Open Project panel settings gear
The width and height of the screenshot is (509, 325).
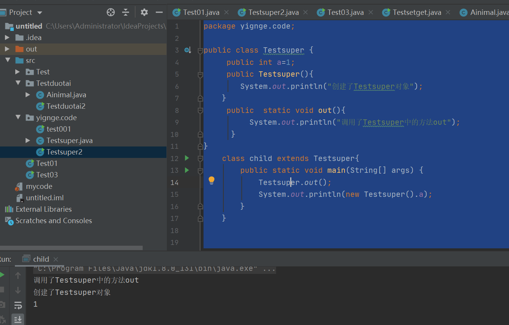(144, 12)
